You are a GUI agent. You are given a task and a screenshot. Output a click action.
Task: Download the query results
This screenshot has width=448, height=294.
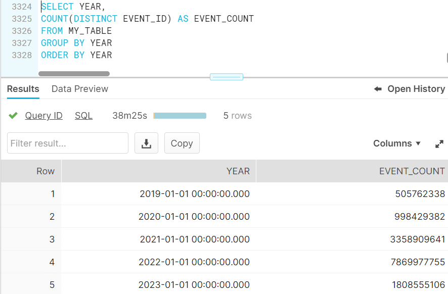(x=146, y=143)
